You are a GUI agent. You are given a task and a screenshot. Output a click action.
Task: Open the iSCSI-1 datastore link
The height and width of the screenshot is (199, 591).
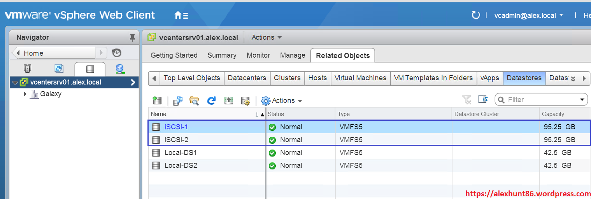pyautogui.click(x=176, y=127)
